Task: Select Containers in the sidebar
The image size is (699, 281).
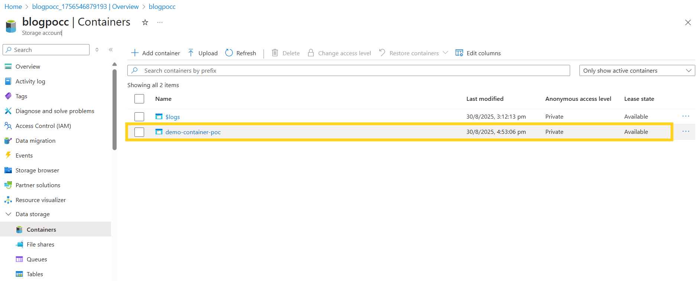Action: pyautogui.click(x=41, y=230)
